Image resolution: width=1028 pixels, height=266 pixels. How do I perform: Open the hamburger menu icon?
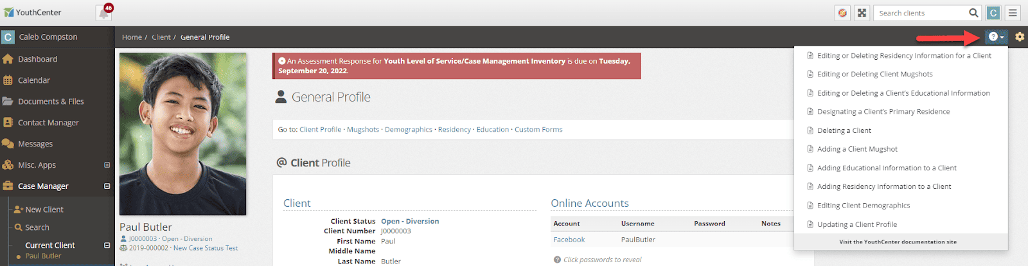tap(1013, 13)
